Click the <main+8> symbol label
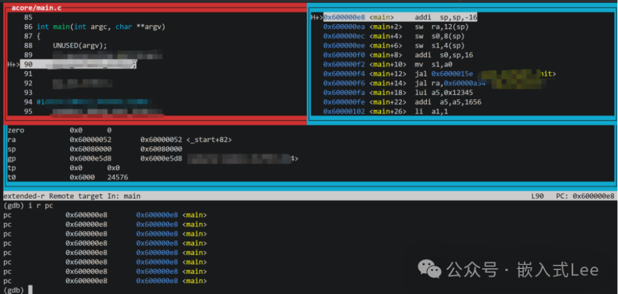 pos(386,55)
